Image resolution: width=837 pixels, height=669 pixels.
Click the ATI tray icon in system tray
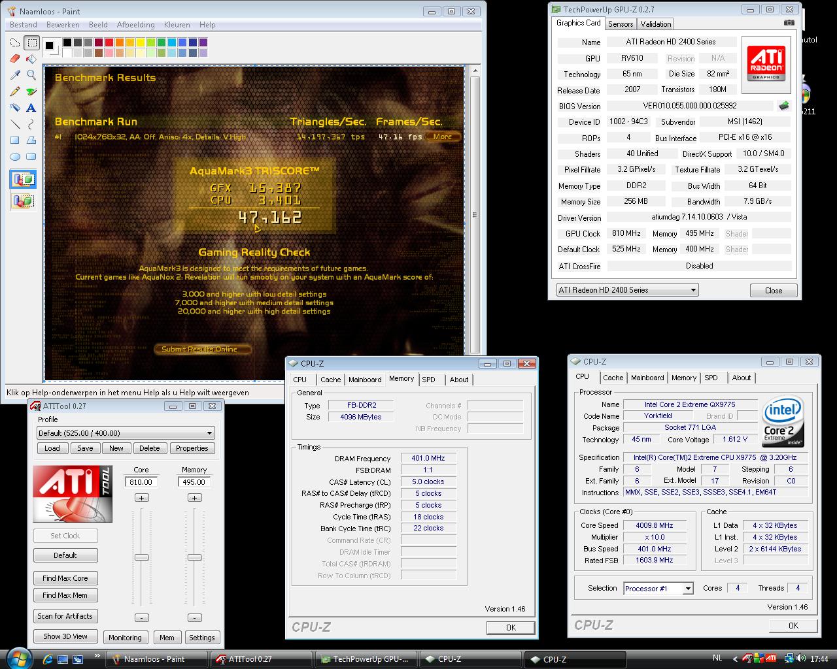[x=771, y=659]
